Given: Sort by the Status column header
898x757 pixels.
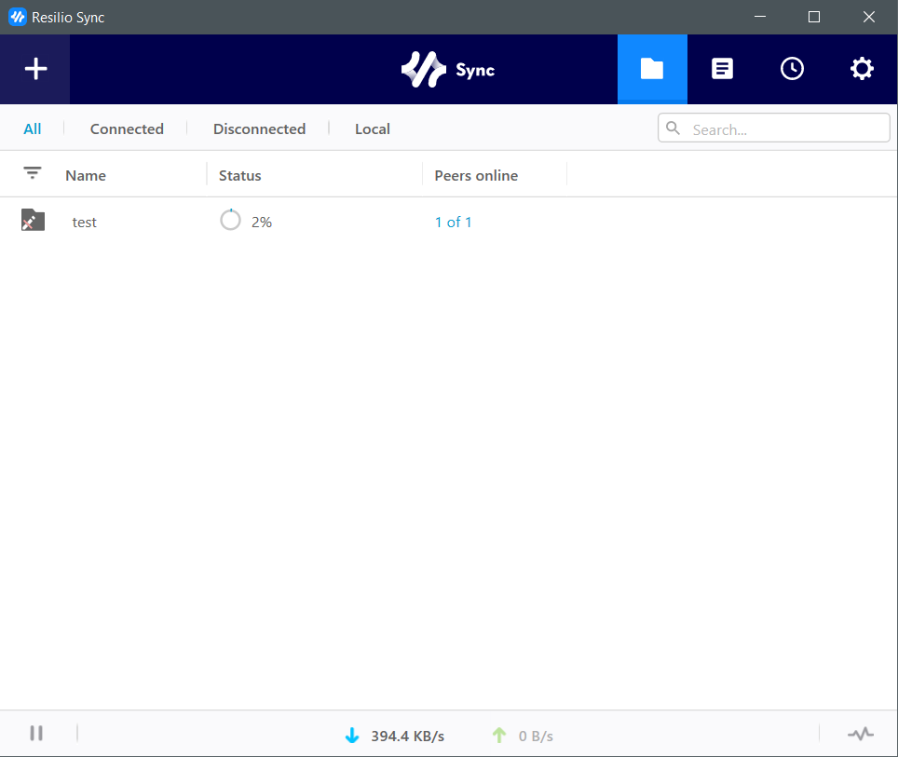Looking at the screenshot, I should coord(240,176).
